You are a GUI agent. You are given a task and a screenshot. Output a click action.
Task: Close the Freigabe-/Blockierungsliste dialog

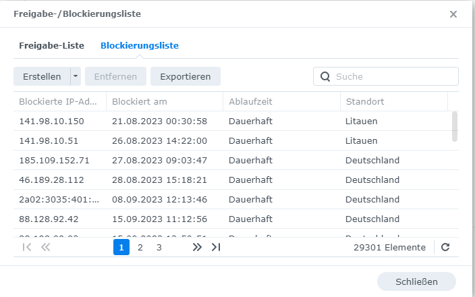point(453,14)
